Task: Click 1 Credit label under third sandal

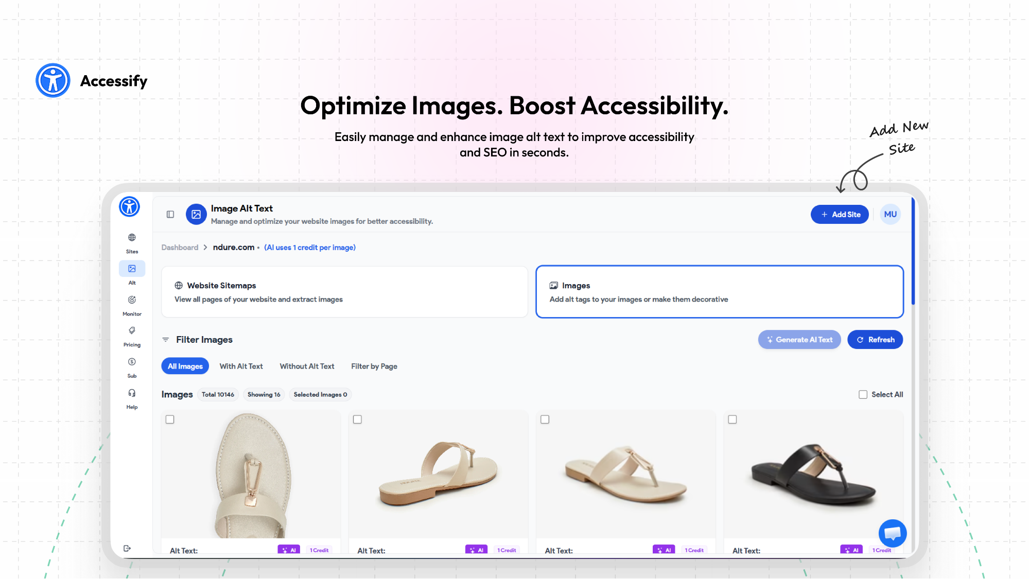Action: [x=694, y=550]
